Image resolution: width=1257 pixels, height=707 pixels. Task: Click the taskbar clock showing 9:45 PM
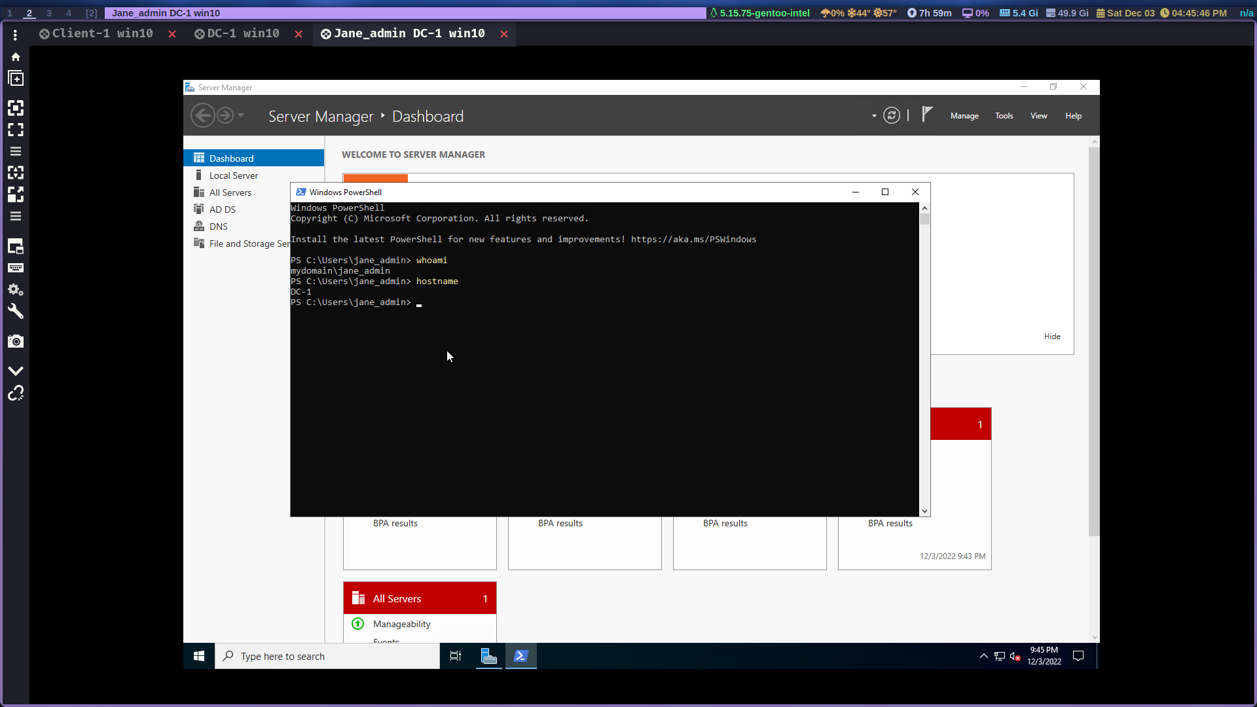click(x=1044, y=656)
